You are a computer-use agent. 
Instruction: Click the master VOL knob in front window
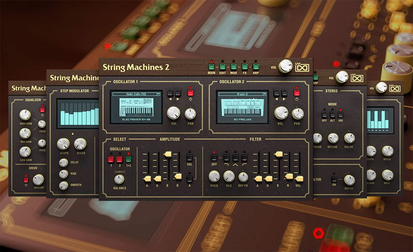285,66
